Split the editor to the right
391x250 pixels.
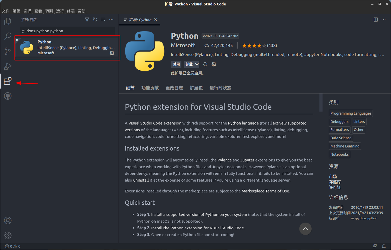pos(375,20)
